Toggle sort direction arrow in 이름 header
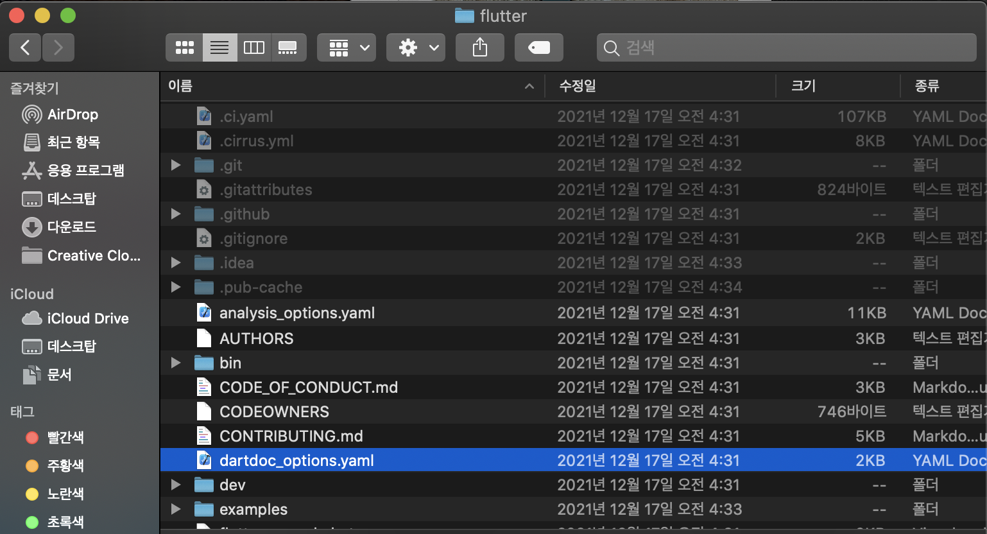 click(529, 86)
